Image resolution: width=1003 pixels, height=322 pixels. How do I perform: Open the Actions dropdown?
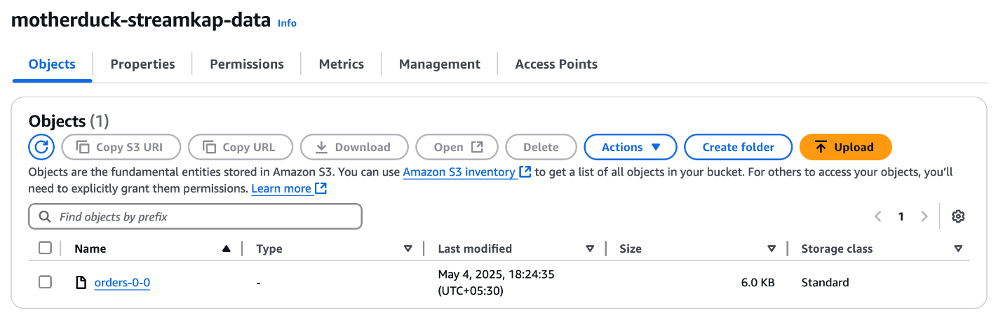click(631, 147)
